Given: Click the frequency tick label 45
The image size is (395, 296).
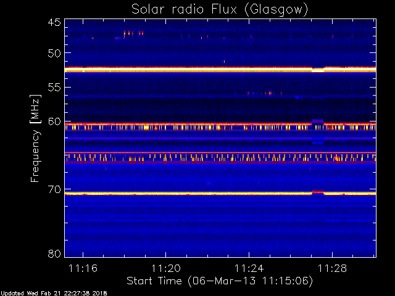Looking at the screenshot, I should click(x=54, y=22).
